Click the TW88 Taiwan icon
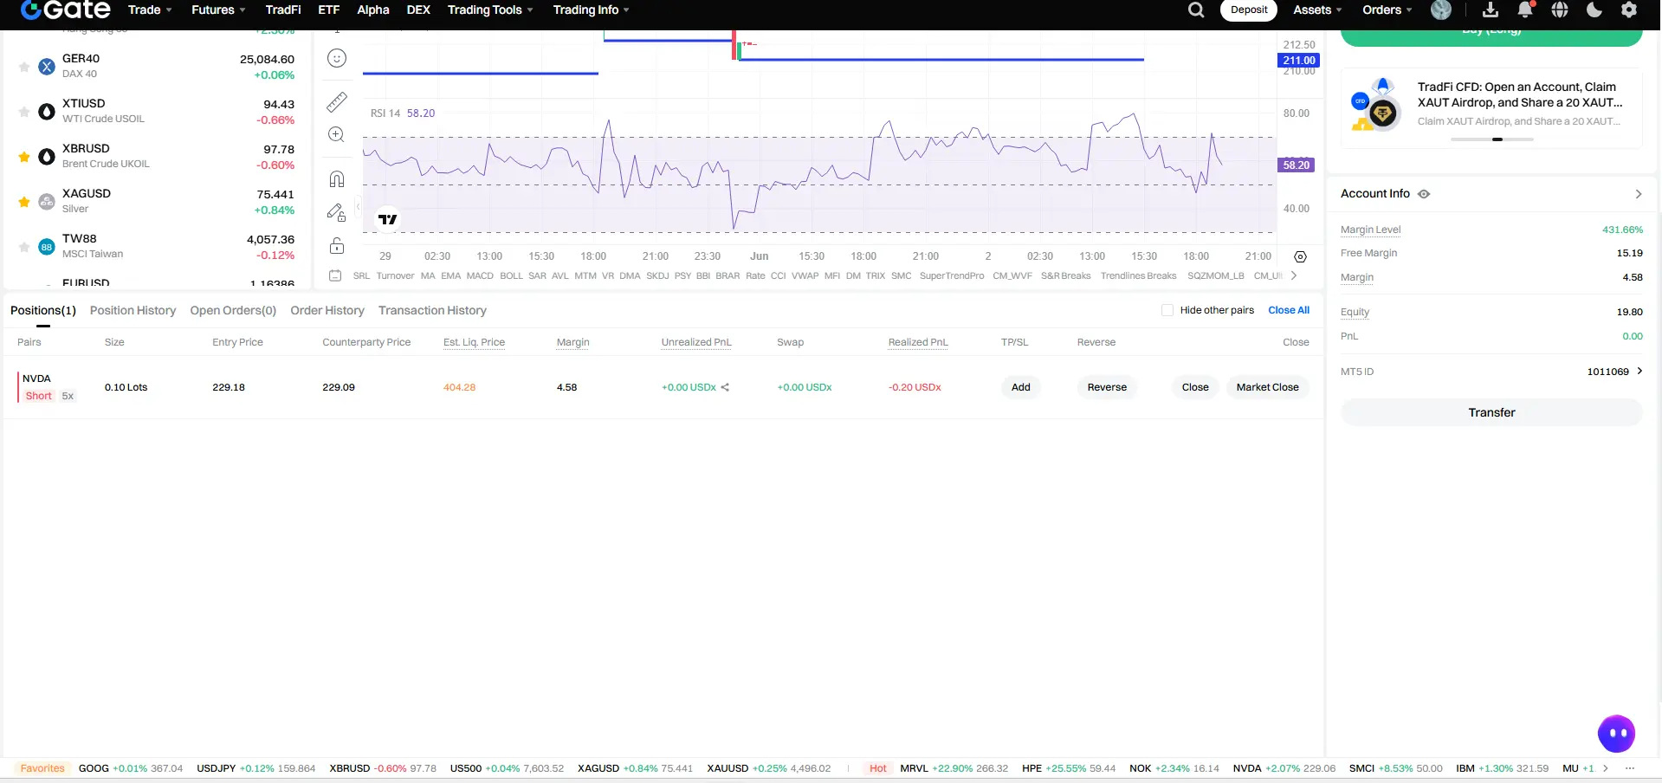The image size is (1662, 783). pos(47,247)
